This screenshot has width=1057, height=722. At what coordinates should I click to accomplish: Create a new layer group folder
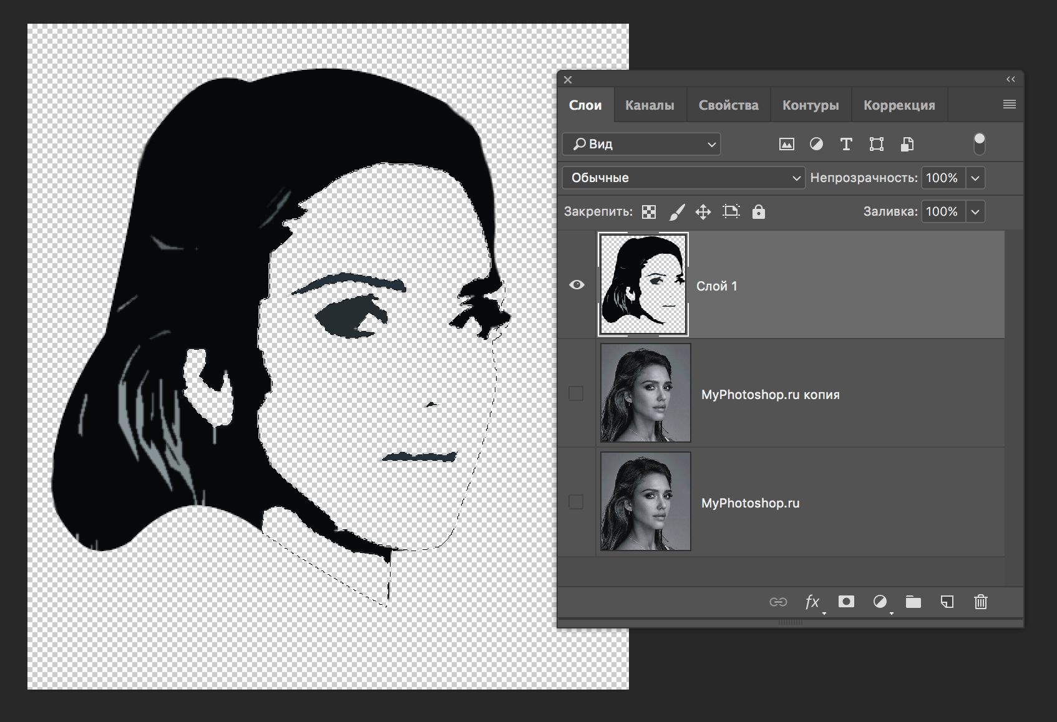[x=913, y=602]
